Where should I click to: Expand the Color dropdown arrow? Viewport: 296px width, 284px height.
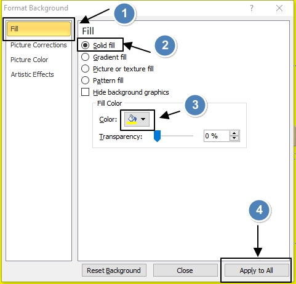[143, 119]
